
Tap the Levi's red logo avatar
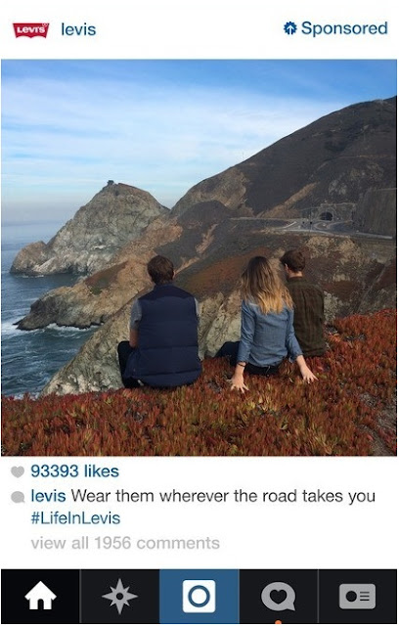pos(31,30)
